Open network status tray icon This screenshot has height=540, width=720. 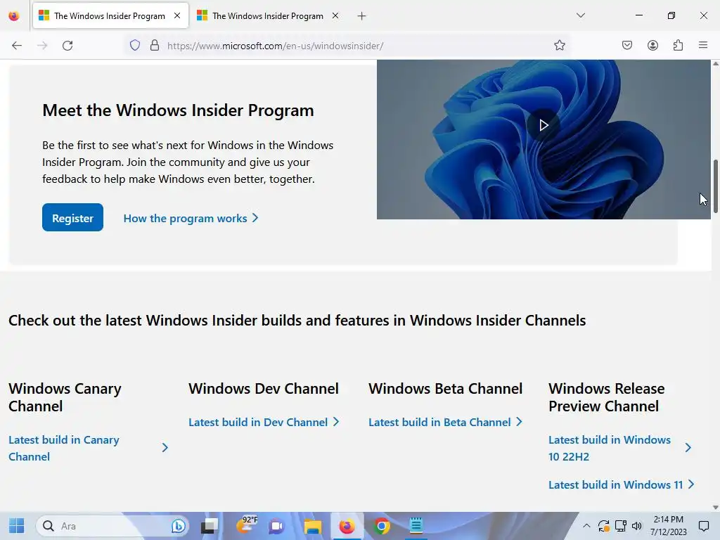click(620, 526)
